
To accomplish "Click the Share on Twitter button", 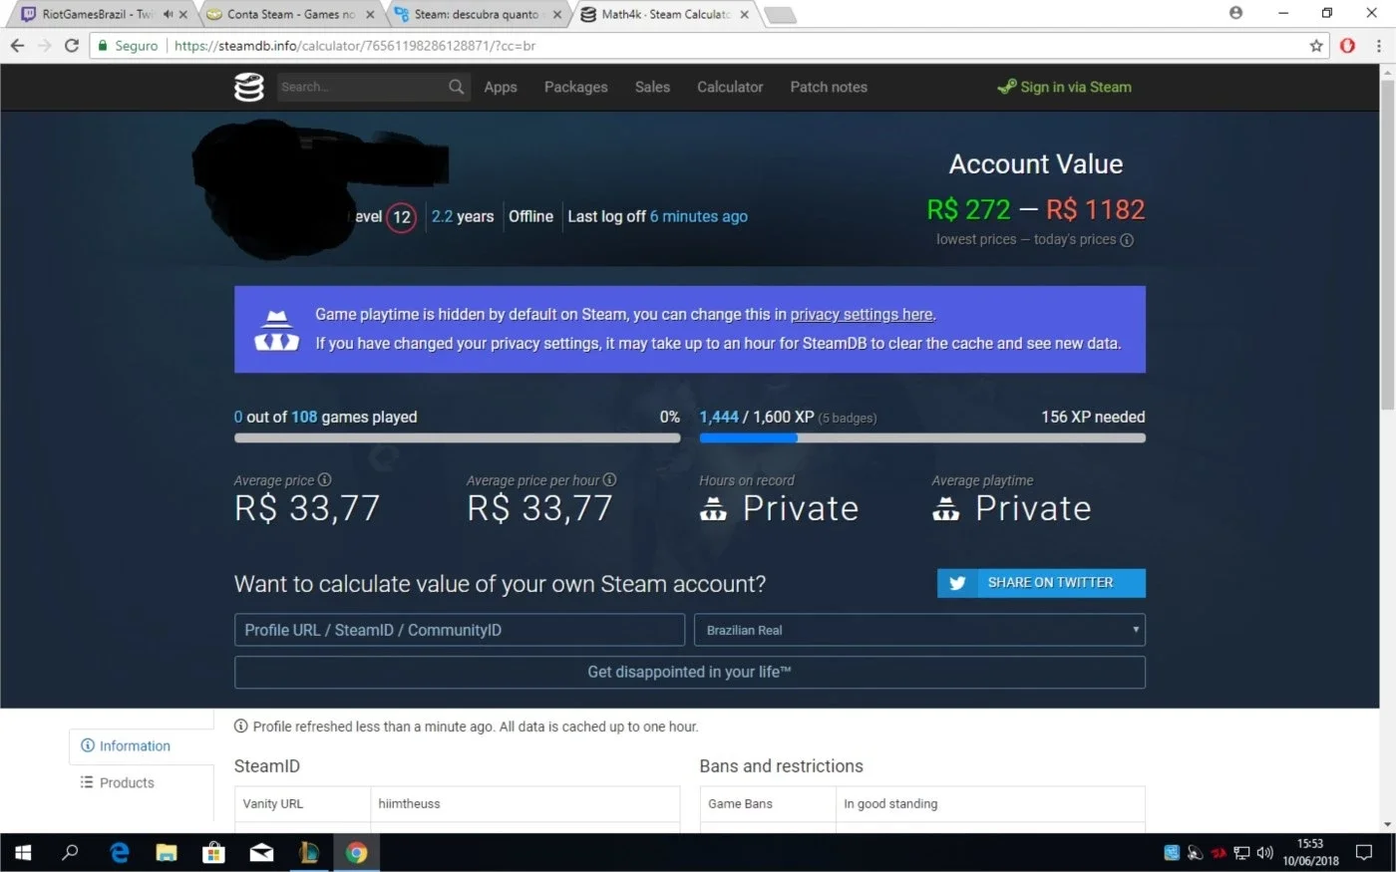I will tap(1041, 583).
